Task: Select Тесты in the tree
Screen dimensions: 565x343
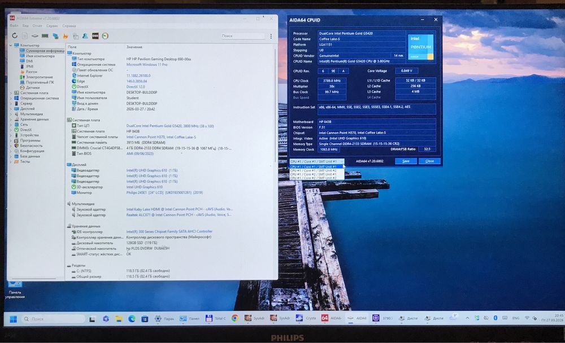Action: coord(25,161)
